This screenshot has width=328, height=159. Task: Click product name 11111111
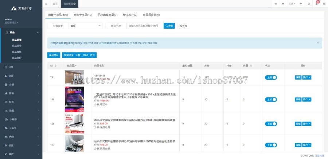tap(100, 76)
